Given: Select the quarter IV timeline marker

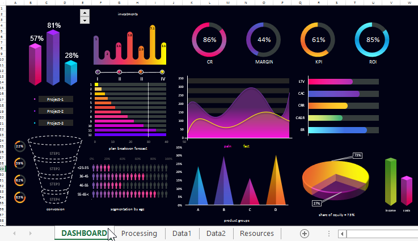Looking at the screenshot, I should (x=162, y=72).
